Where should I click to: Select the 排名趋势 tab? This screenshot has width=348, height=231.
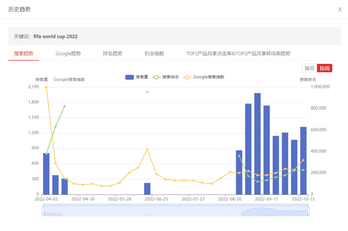pos(113,53)
